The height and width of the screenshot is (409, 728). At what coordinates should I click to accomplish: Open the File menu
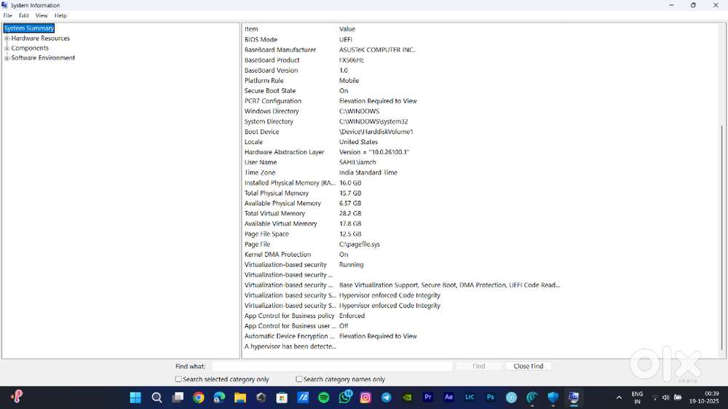point(8,15)
